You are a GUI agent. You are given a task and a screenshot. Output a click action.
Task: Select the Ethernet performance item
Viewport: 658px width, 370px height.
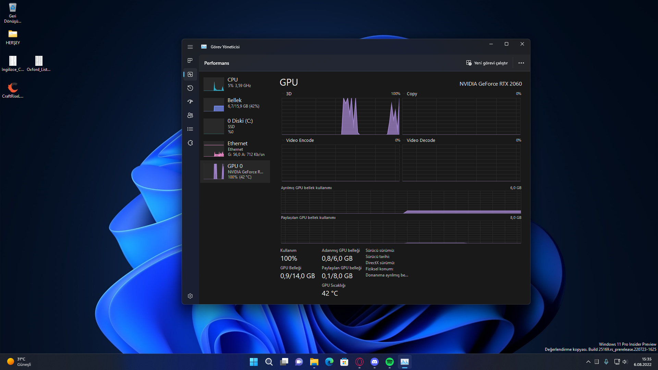click(x=235, y=149)
